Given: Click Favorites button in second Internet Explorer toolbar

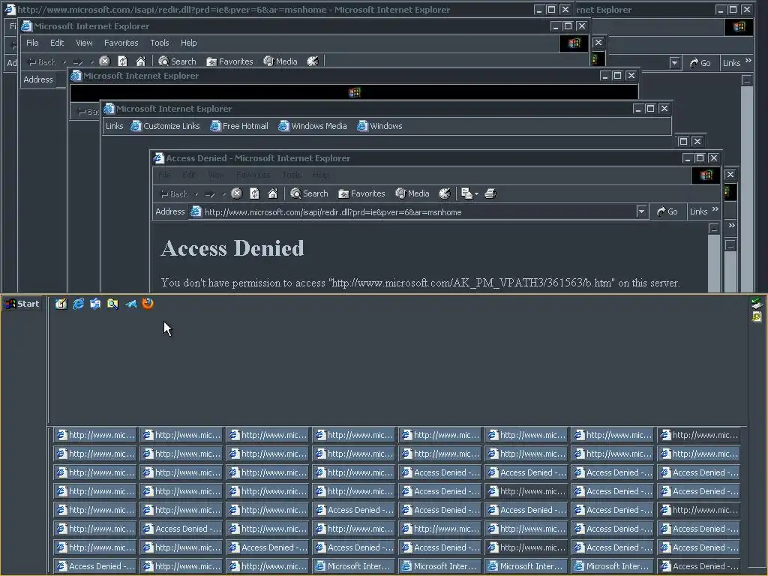Looking at the screenshot, I should tap(229, 61).
